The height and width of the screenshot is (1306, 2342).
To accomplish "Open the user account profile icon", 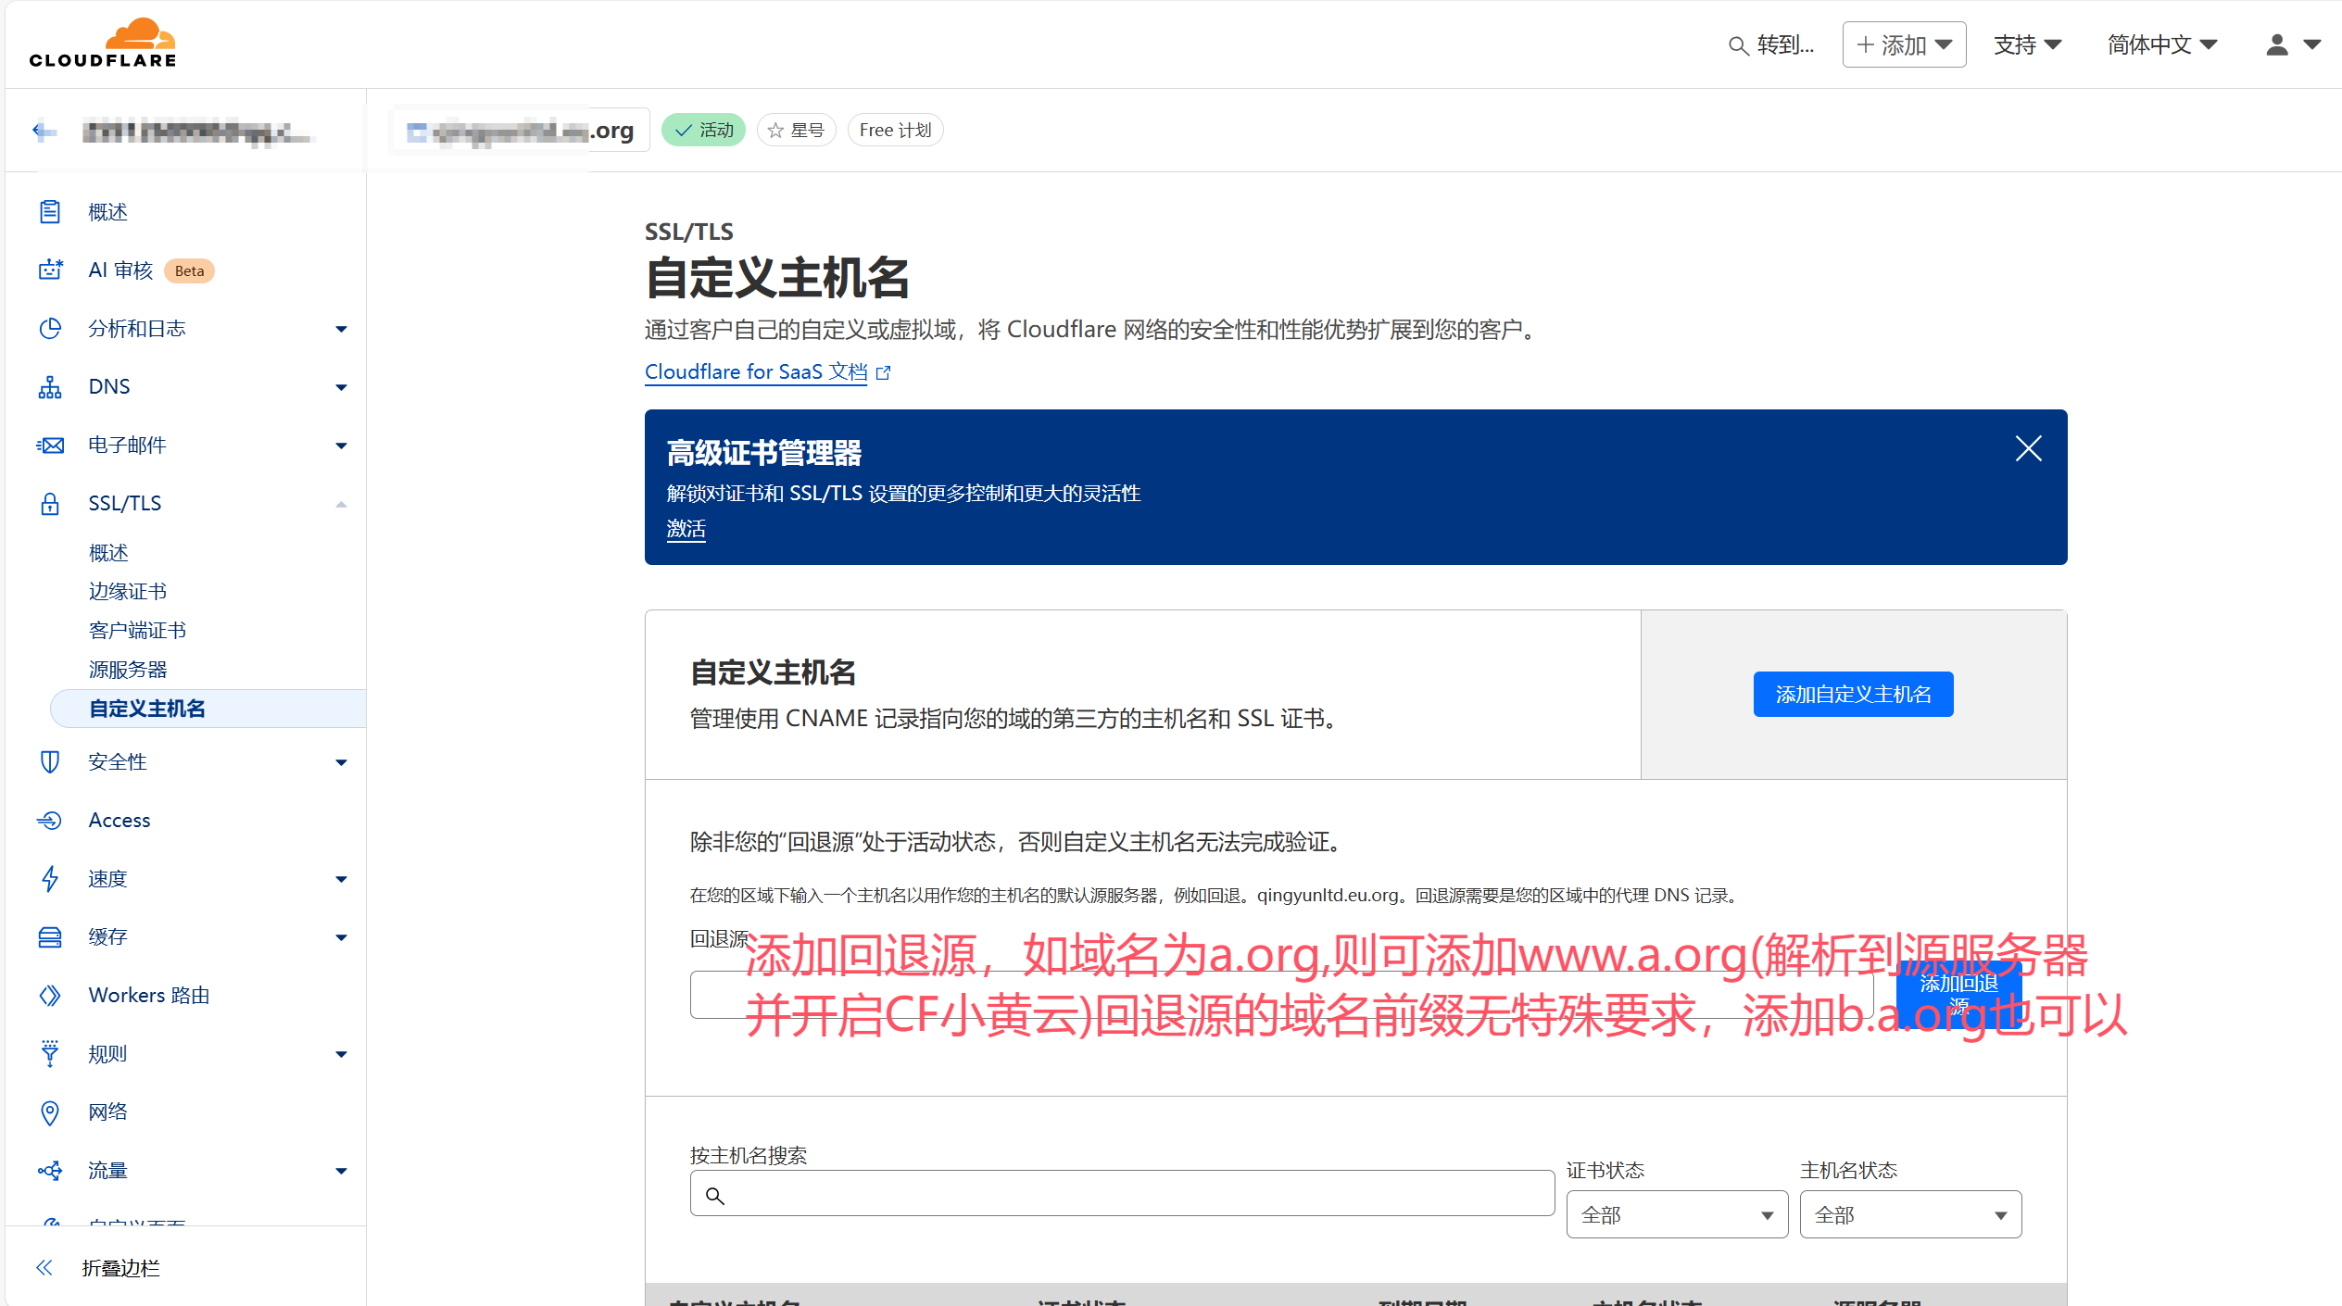I will [x=2277, y=44].
